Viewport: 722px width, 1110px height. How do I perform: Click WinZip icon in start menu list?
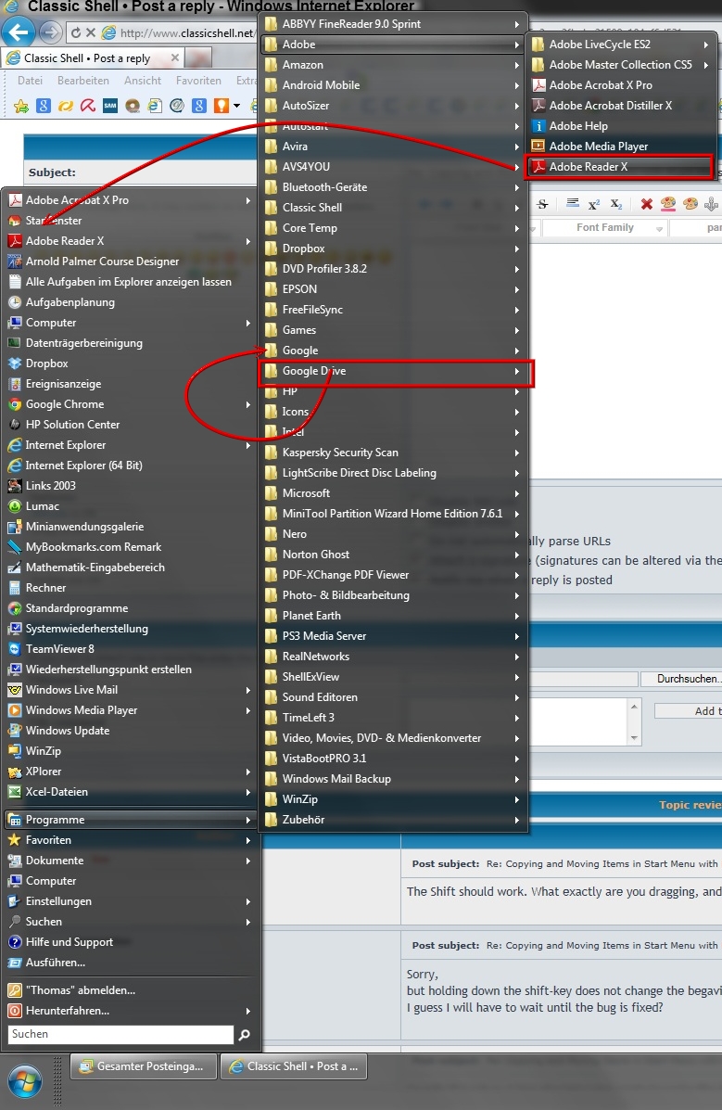click(14, 751)
